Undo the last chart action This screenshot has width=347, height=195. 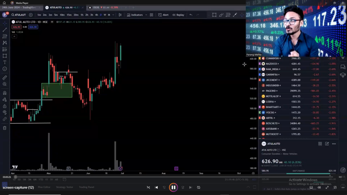(x=191, y=15)
